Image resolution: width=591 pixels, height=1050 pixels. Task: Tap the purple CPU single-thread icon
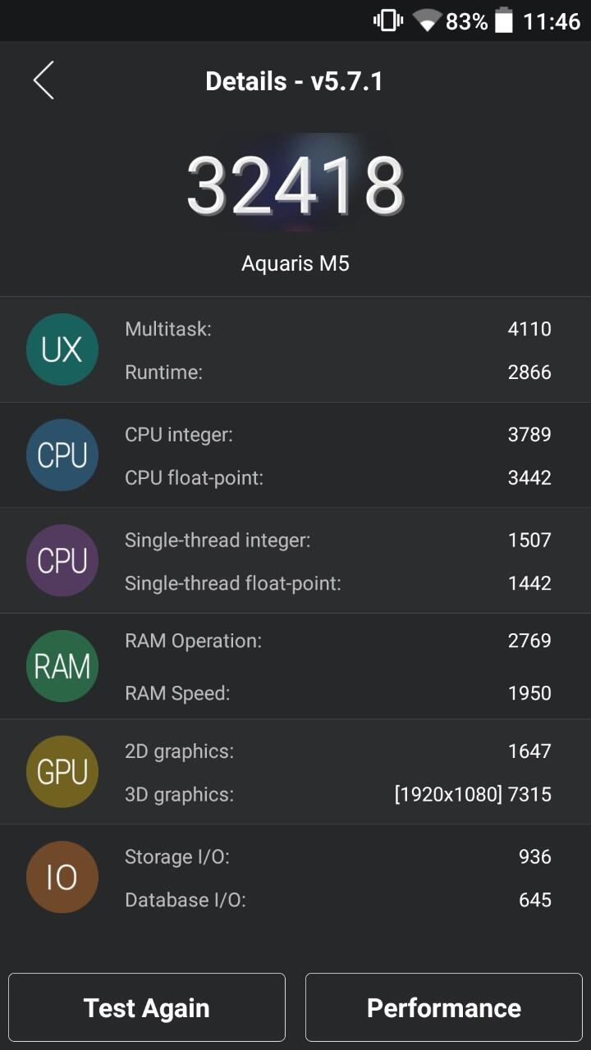coord(62,560)
